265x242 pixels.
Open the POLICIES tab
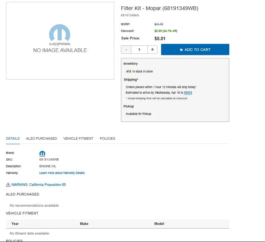tap(108, 139)
